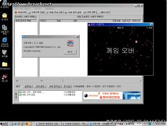The height and width of the screenshot is (126, 168).
Task: Click the 완료된 목록 지우기 button
Action: 73,80
